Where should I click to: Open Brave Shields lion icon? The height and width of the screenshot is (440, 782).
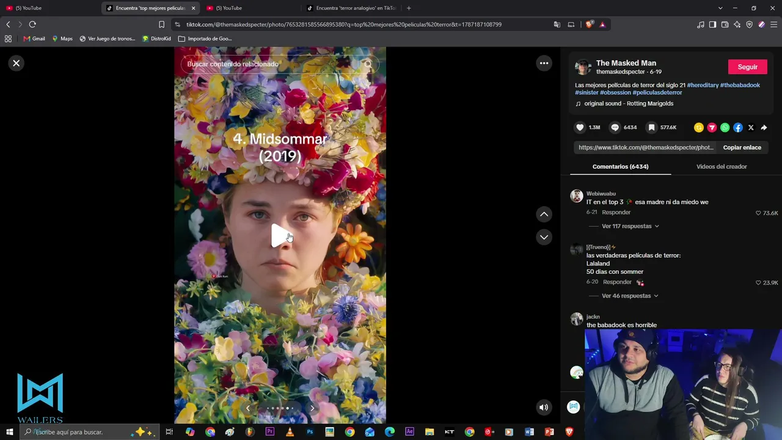589,24
